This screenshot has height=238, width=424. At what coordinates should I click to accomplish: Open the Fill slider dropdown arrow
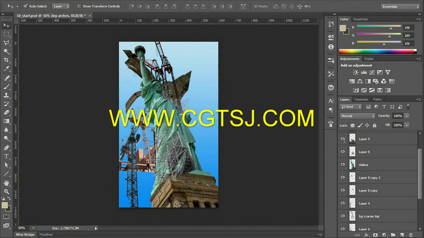(407, 125)
